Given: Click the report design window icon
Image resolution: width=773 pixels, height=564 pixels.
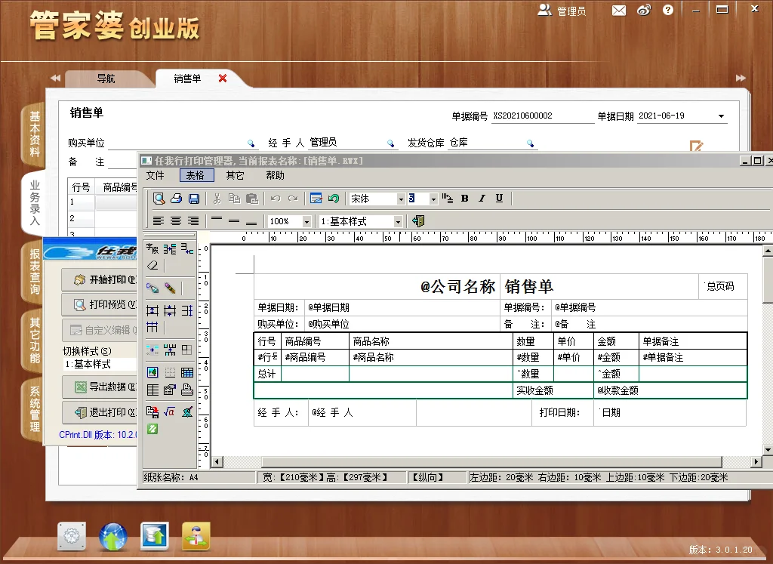Looking at the screenshot, I should (x=316, y=198).
